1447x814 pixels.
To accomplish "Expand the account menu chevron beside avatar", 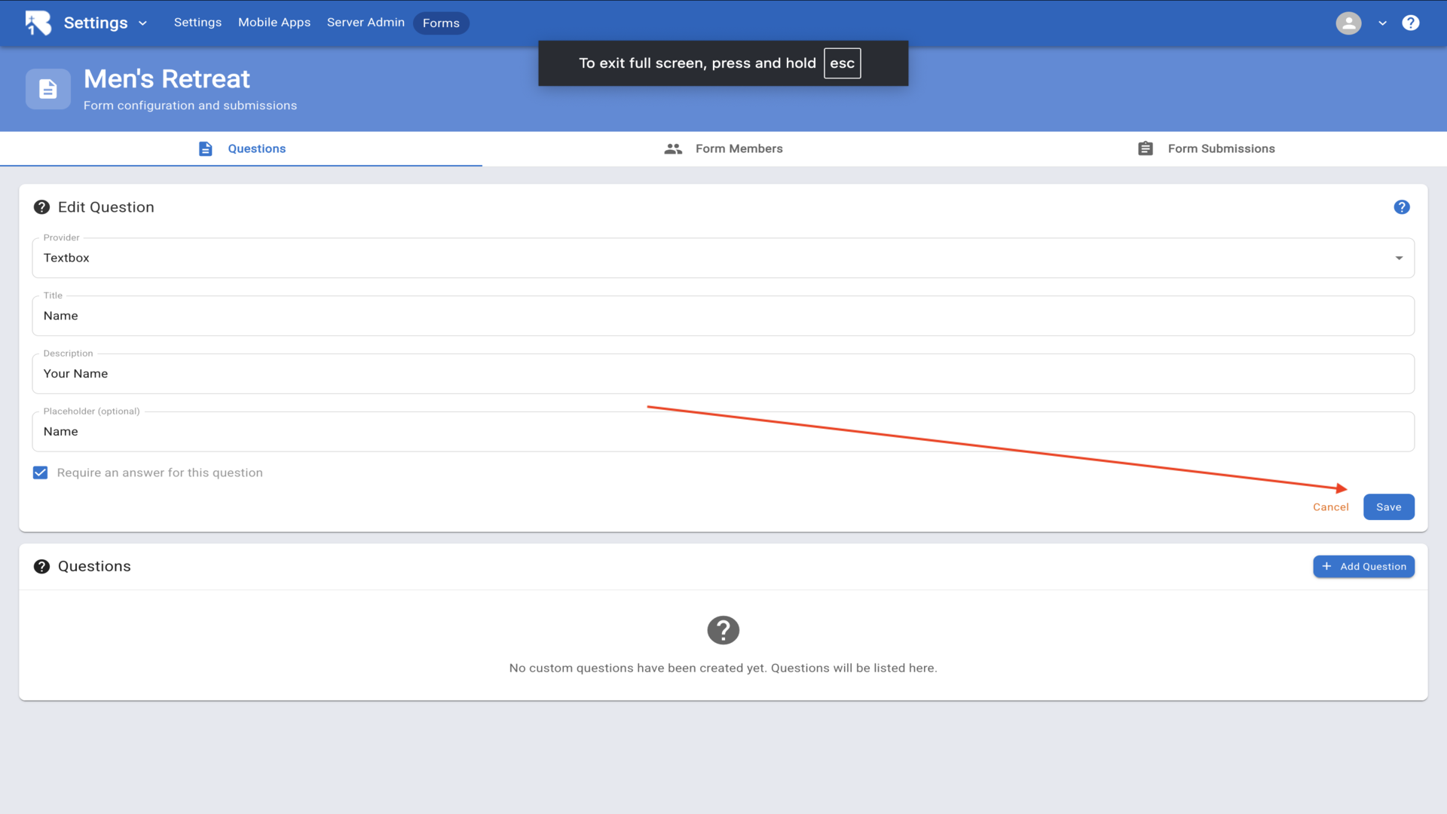I will 1382,23.
